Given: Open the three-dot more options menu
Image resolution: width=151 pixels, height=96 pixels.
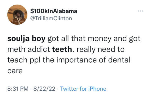Looking at the screenshot, I should click(x=140, y=11).
